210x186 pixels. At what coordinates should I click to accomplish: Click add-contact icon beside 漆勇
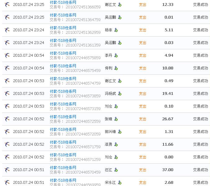[x=116, y=144]
